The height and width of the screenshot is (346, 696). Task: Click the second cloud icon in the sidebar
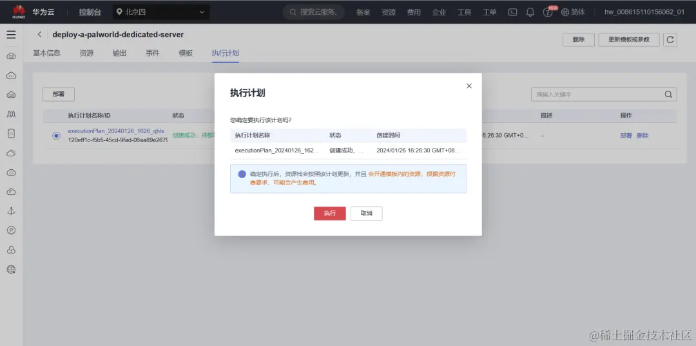point(11,76)
